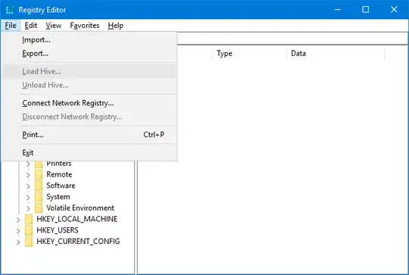Click the address bar field
The width and height of the screenshot is (409, 275).
pos(292,39)
